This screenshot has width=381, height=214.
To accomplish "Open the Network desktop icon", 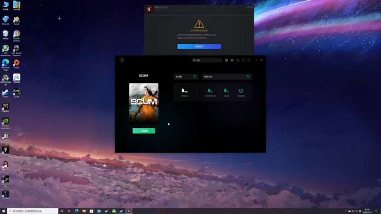I will [6, 20].
